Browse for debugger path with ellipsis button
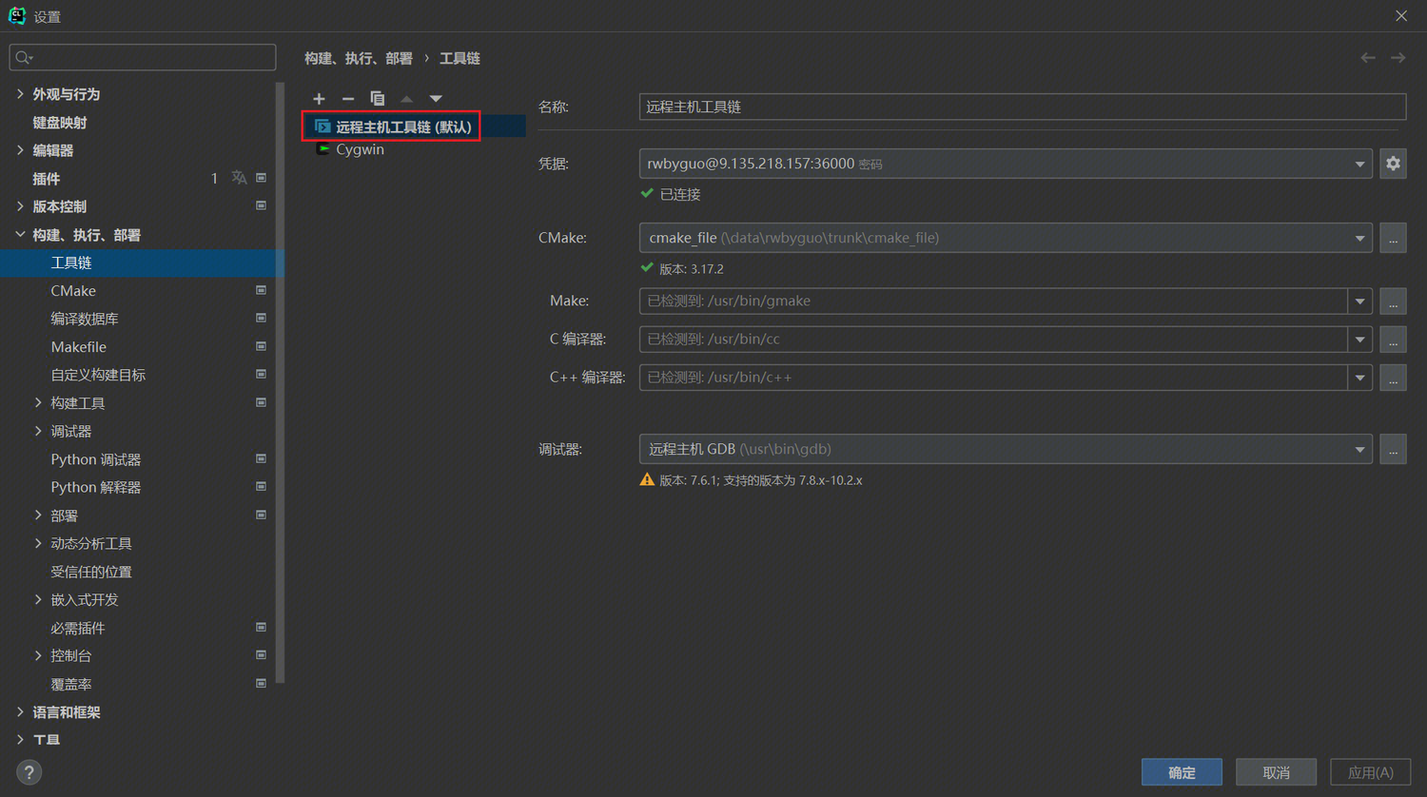This screenshot has width=1427, height=797. tap(1393, 450)
